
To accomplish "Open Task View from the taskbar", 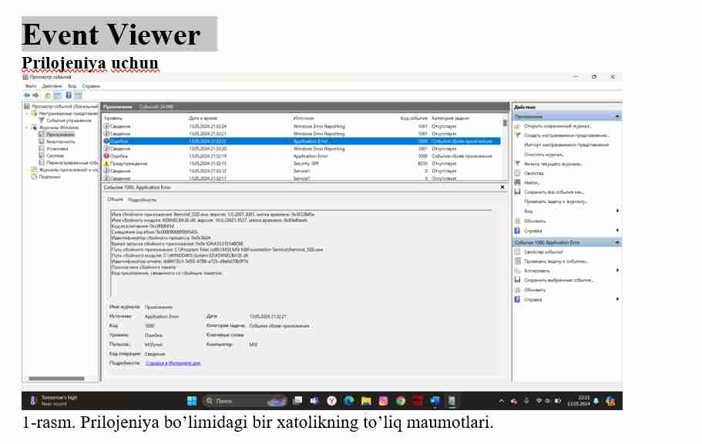I will [x=297, y=401].
